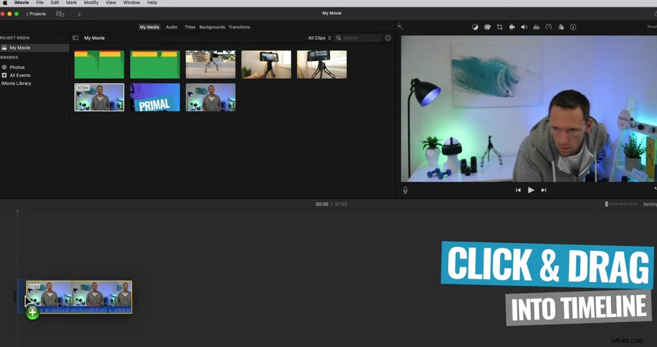Click the magic wand auto-enhance icon

[x=399, y=27]
